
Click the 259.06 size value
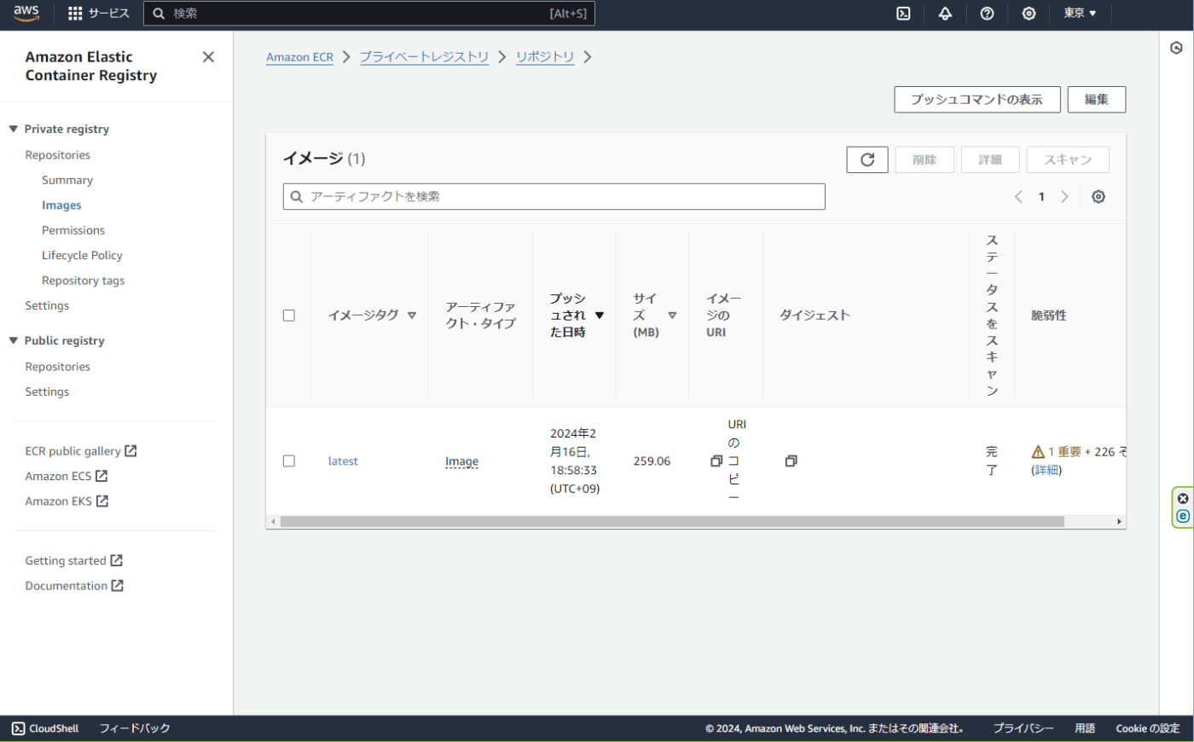coord(652,461)
